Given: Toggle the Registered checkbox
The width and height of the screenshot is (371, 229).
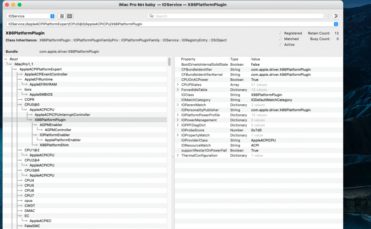Looking at the screenshot, I should tap(280, 33).
